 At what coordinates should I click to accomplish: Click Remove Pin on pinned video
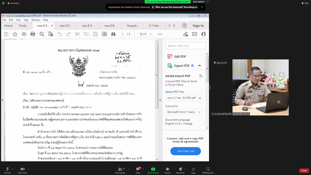coord(220,63)
